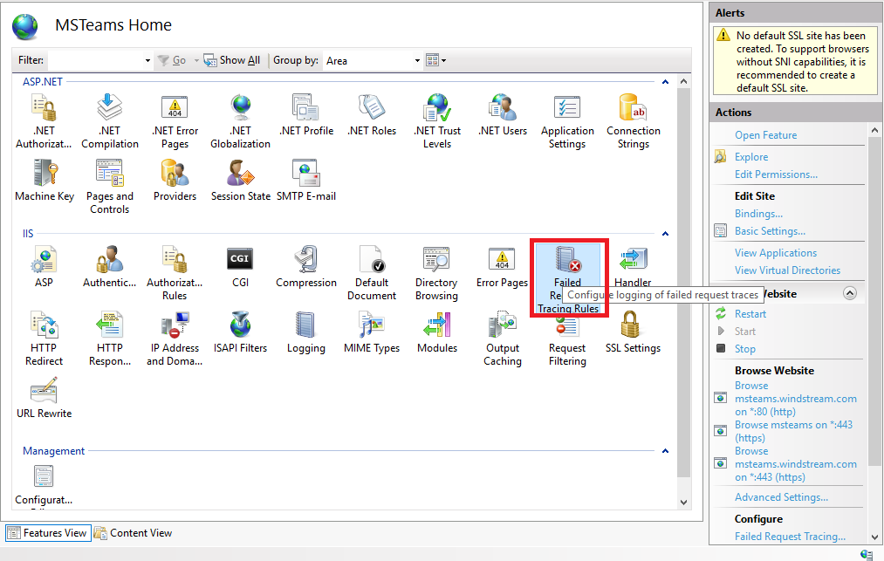Open Advanced Settings link

(781, 497)
